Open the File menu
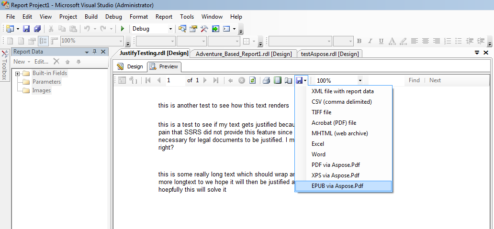Screen dimensions: 494x229 coord(11,17)
